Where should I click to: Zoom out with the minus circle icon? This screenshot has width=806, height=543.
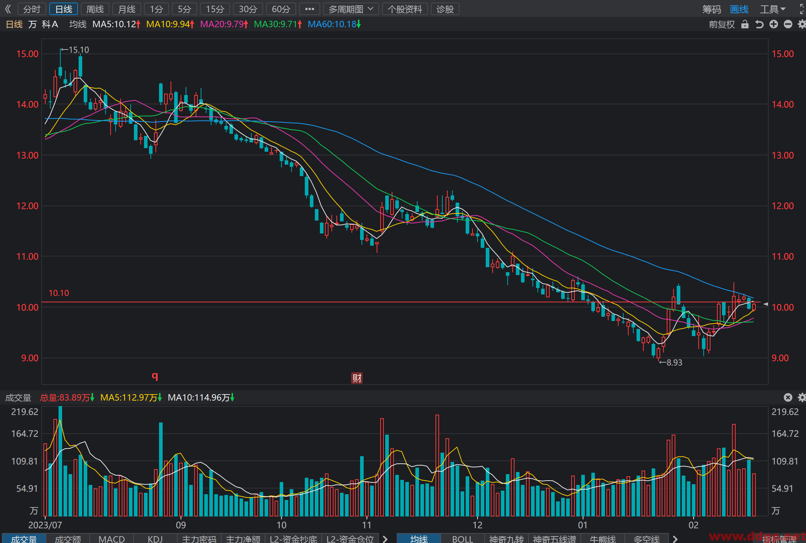click(x=788, y=24)
